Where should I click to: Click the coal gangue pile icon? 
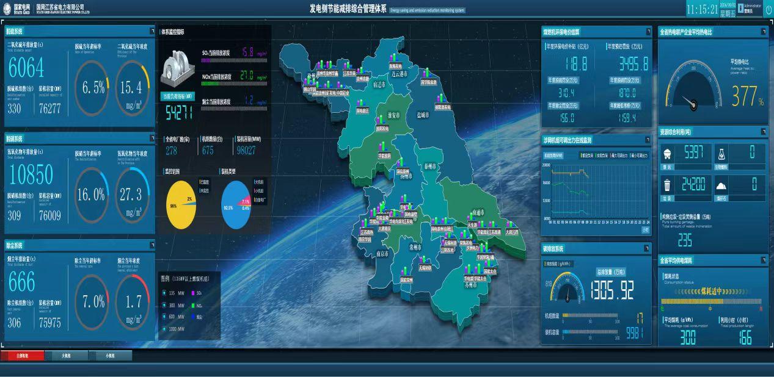pos(721,185)
